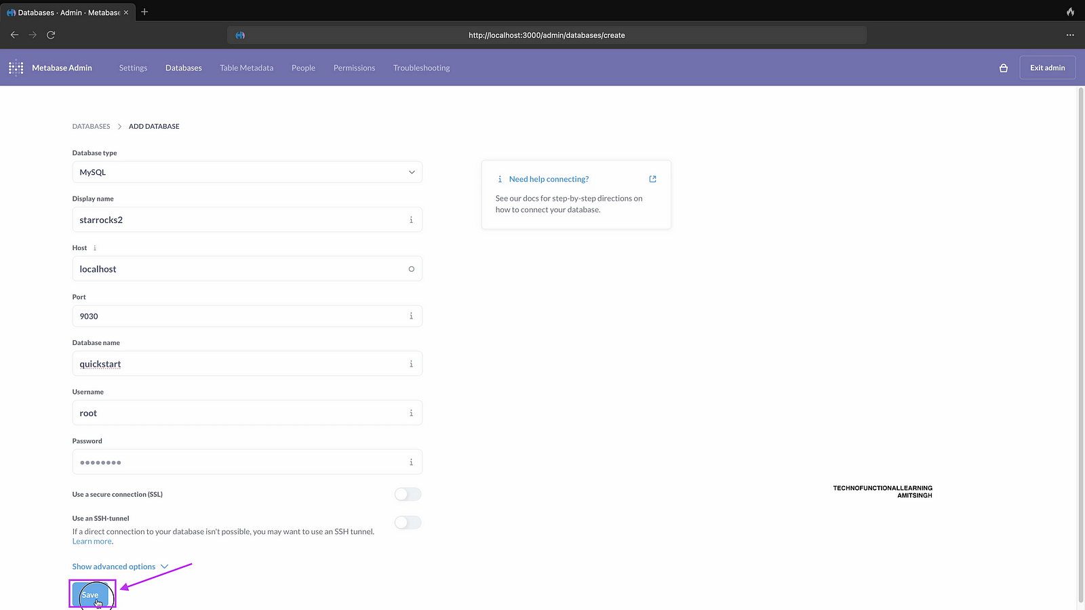Screen dimensions: 1085x610
Task: Open external link icon in help card
Action: tap(652, 179)
